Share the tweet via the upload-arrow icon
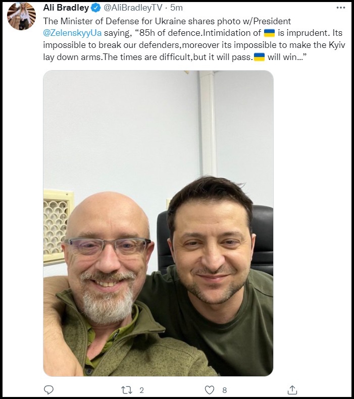The width and height of the screenshot is (354, 399). point(292,390)
